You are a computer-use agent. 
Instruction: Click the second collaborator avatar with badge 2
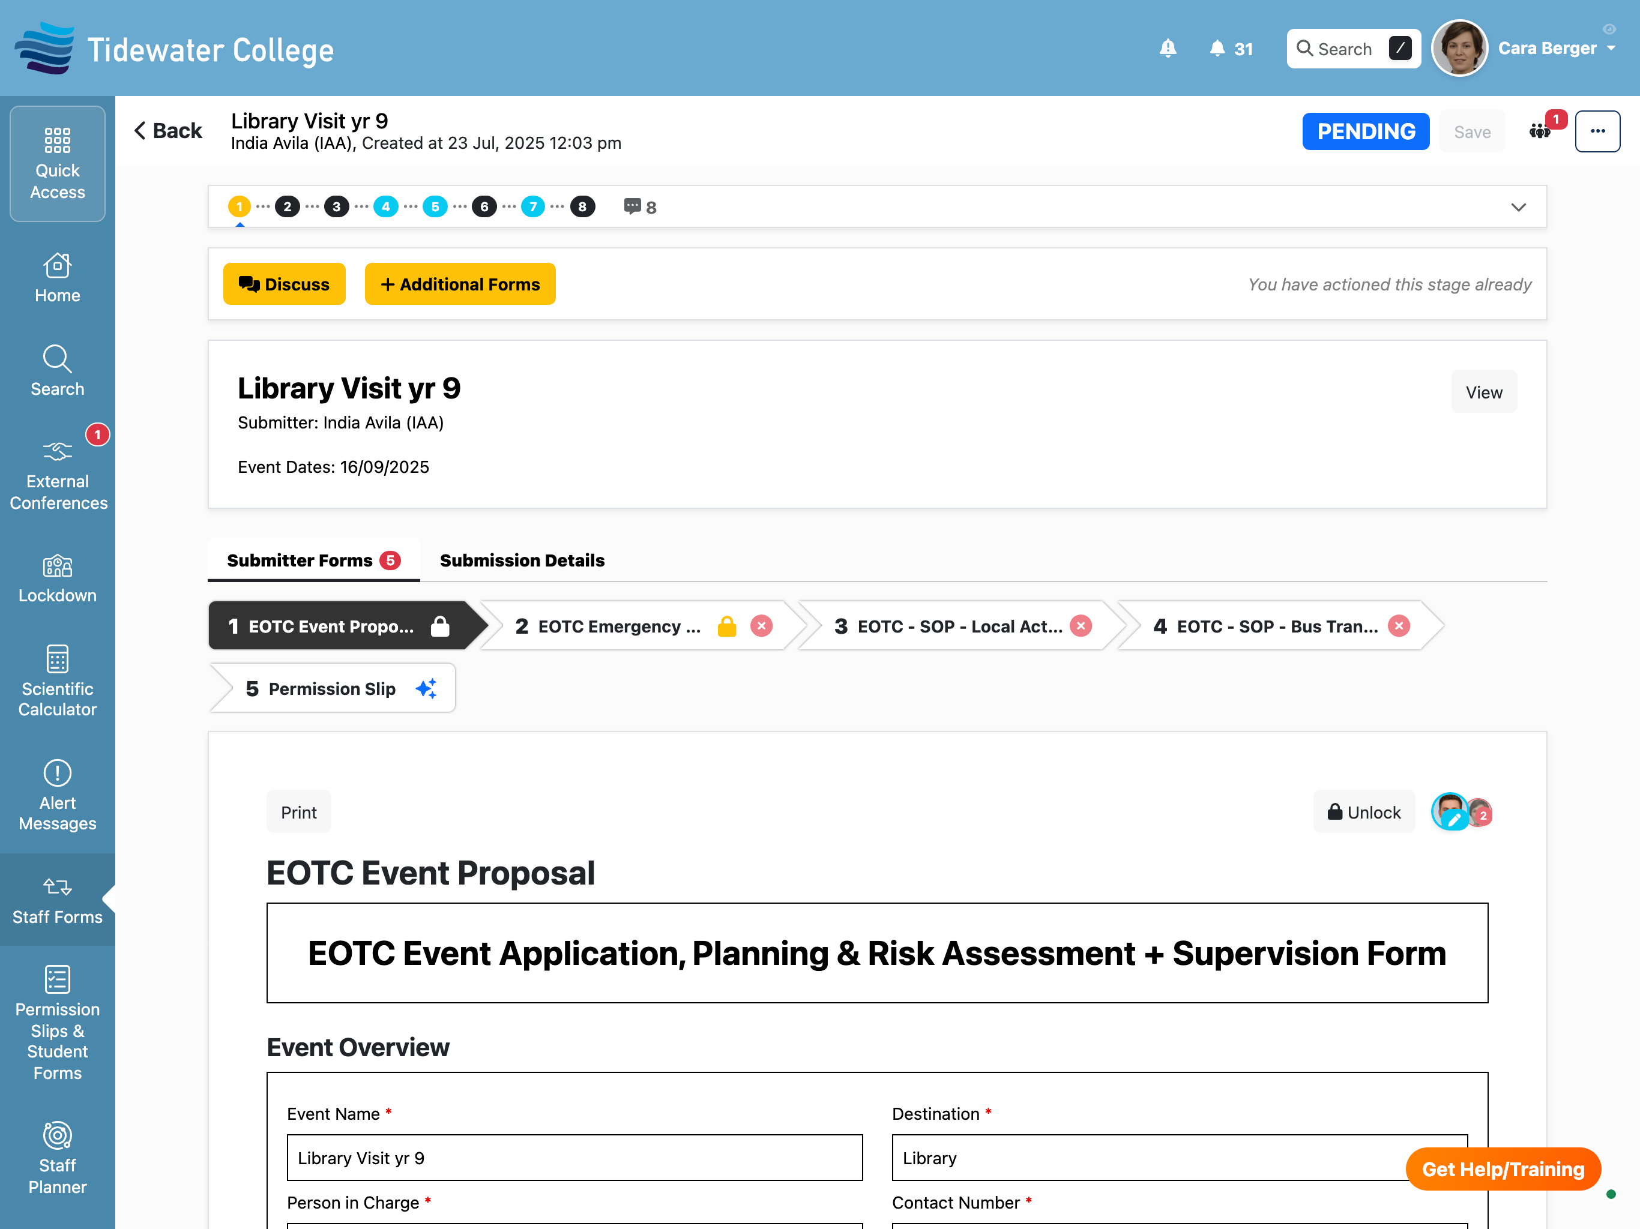click(1480, 813)
